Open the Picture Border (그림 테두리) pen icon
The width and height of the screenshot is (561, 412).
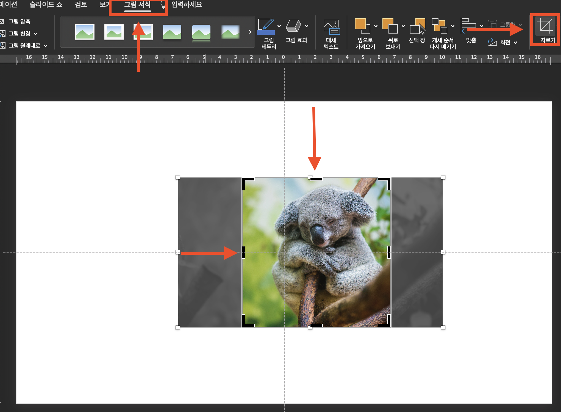(x=266, y=26)
